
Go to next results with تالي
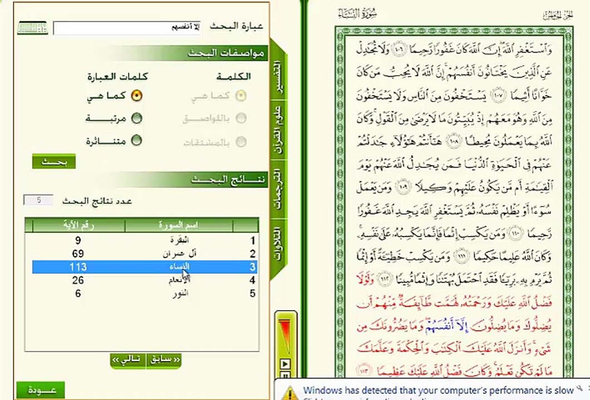point(128,360)
